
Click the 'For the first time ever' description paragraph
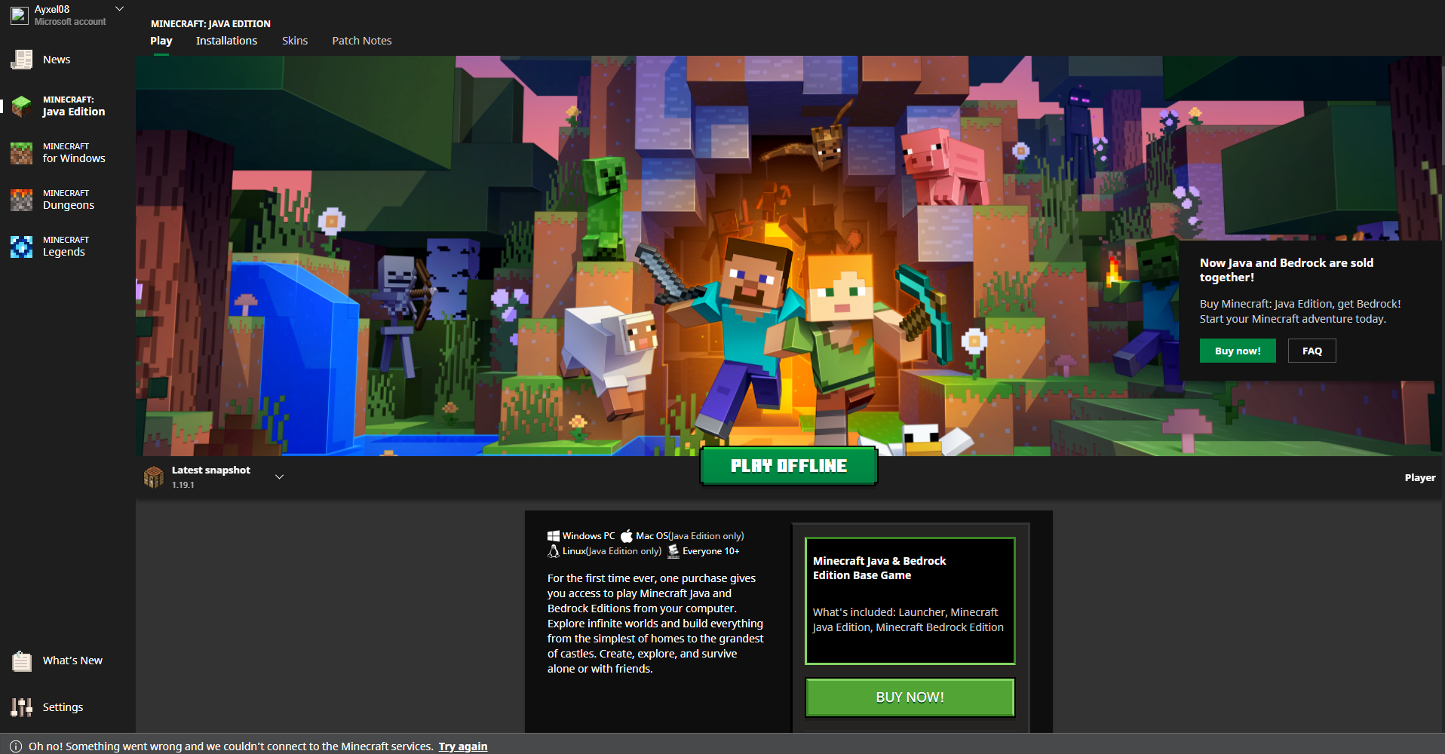(655, 624)
